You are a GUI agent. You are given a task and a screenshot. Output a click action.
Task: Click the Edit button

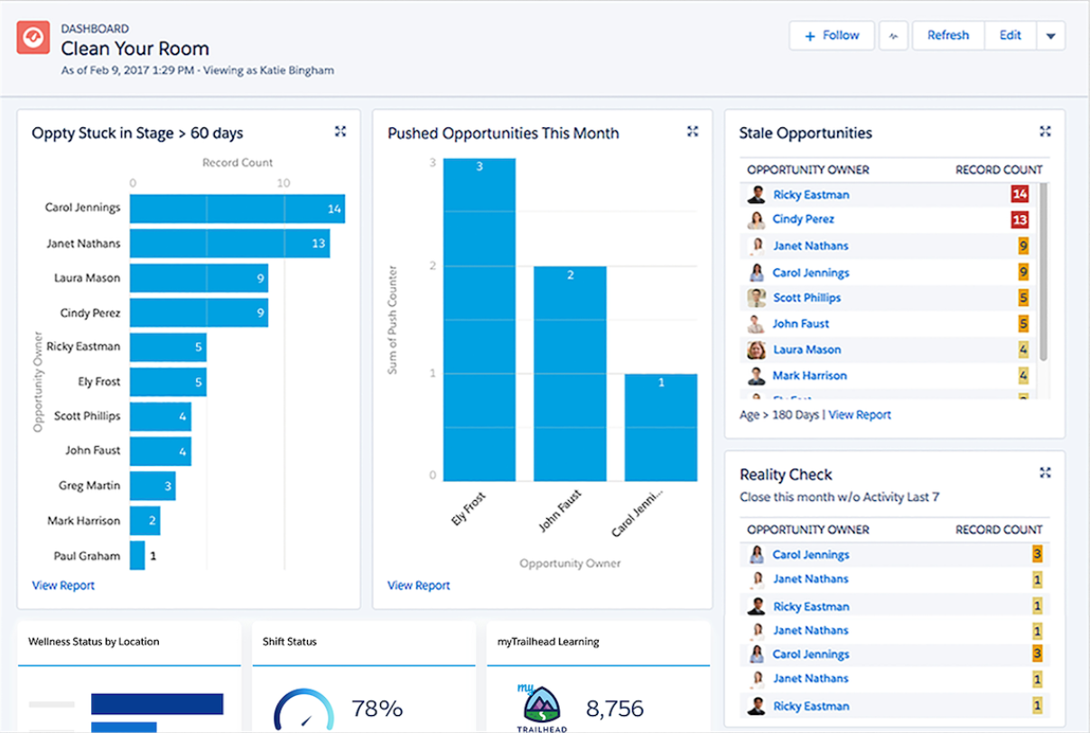click(x=1010, y=36)
